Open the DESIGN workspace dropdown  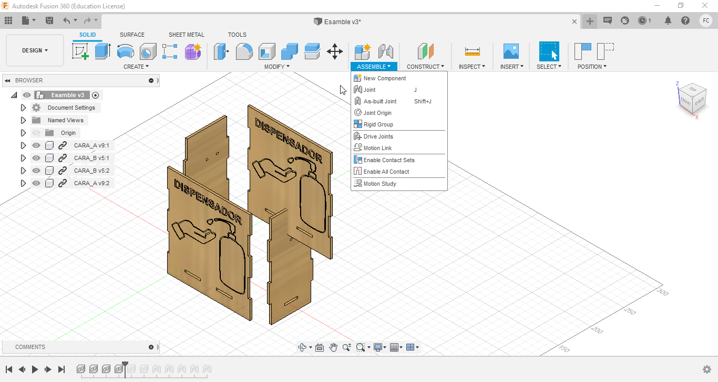pyautogui.click(x=35, y=50)
